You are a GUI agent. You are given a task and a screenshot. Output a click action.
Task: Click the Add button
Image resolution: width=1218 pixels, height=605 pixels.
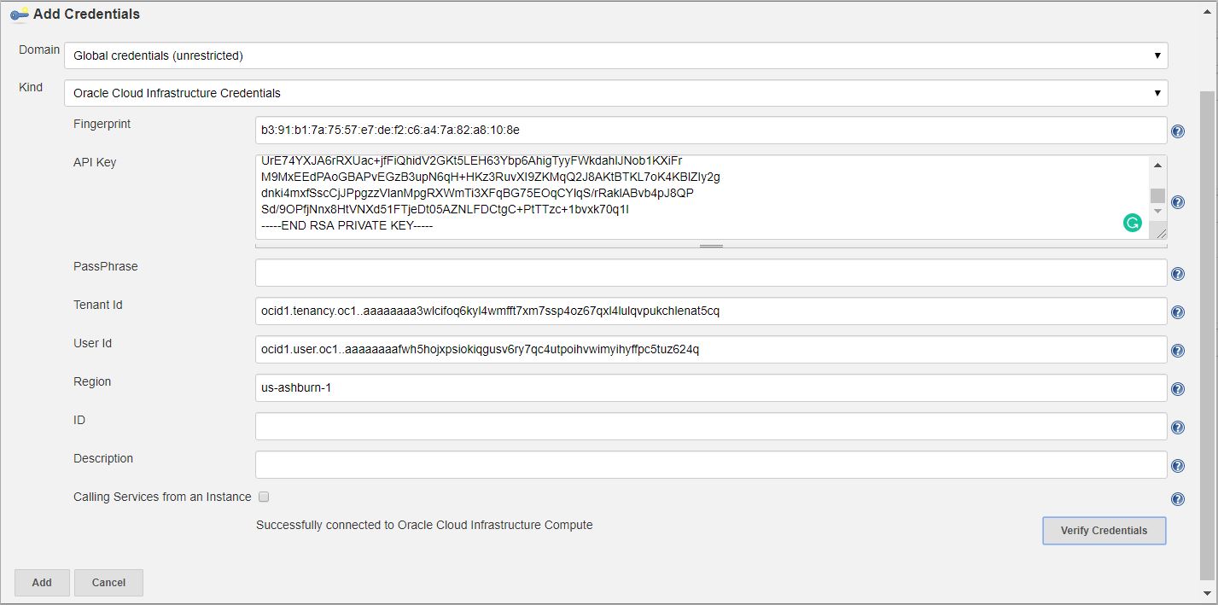pyautogui.click(x=42, y=583)
